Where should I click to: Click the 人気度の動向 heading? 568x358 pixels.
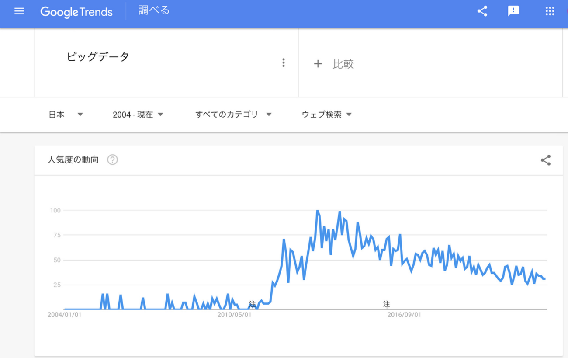click(x=73, y=160)
